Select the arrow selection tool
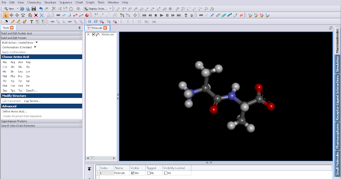The width and height of the screenshot is (341, 179). [x=6, y=15]
